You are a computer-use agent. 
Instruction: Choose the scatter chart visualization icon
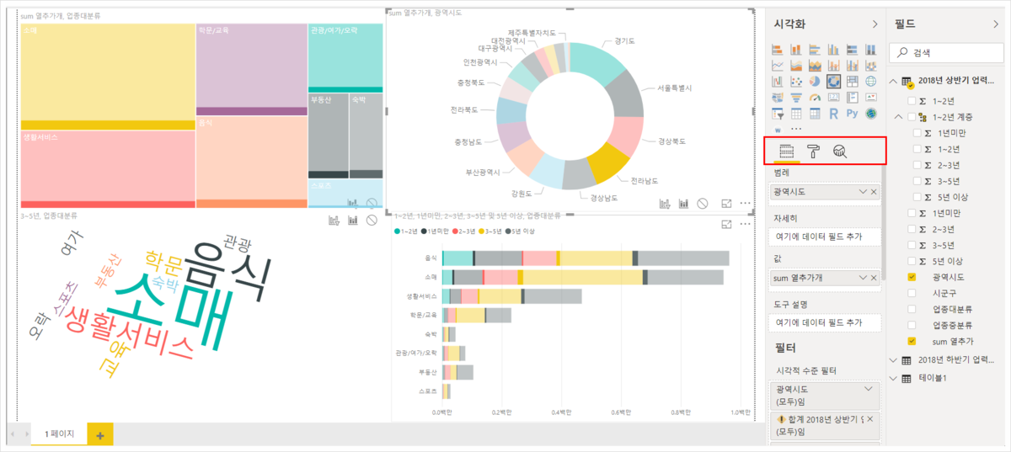coord(796,81)
